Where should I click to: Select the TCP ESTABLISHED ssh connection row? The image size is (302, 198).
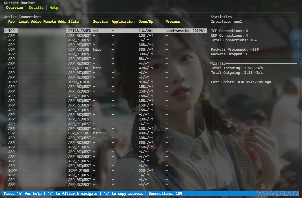coord(105,31)
